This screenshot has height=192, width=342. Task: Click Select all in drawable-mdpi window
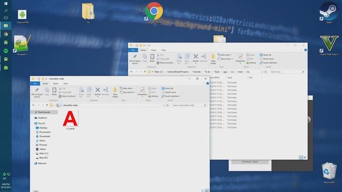pyautogui.click(x=167, y=89)
